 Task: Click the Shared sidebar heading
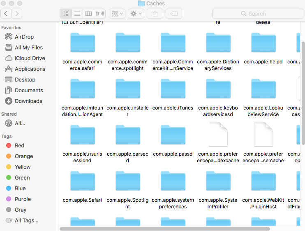point(9,114)
